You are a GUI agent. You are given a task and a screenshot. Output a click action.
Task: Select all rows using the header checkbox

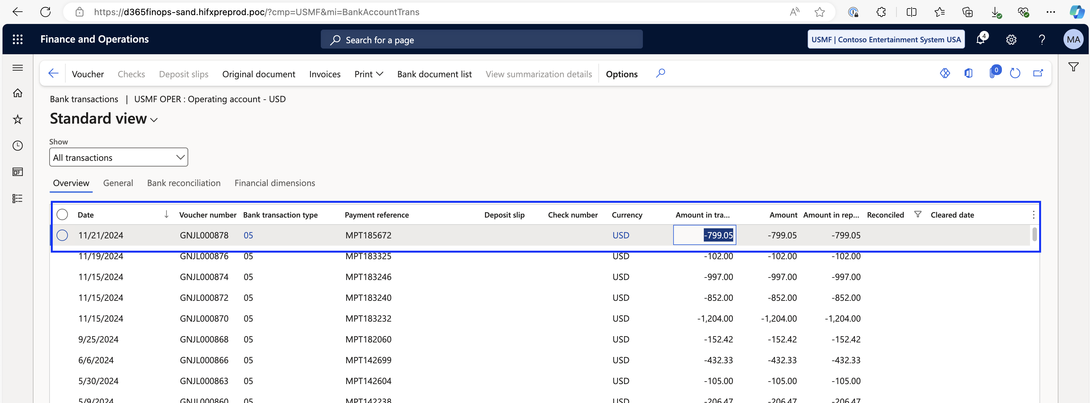(x=62, y=214)
